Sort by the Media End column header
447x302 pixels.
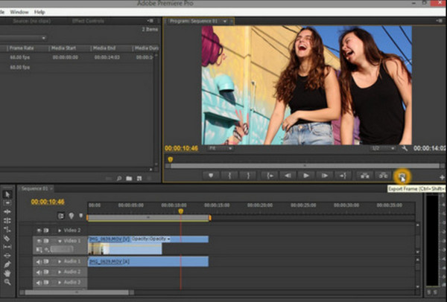click(104, 48)
